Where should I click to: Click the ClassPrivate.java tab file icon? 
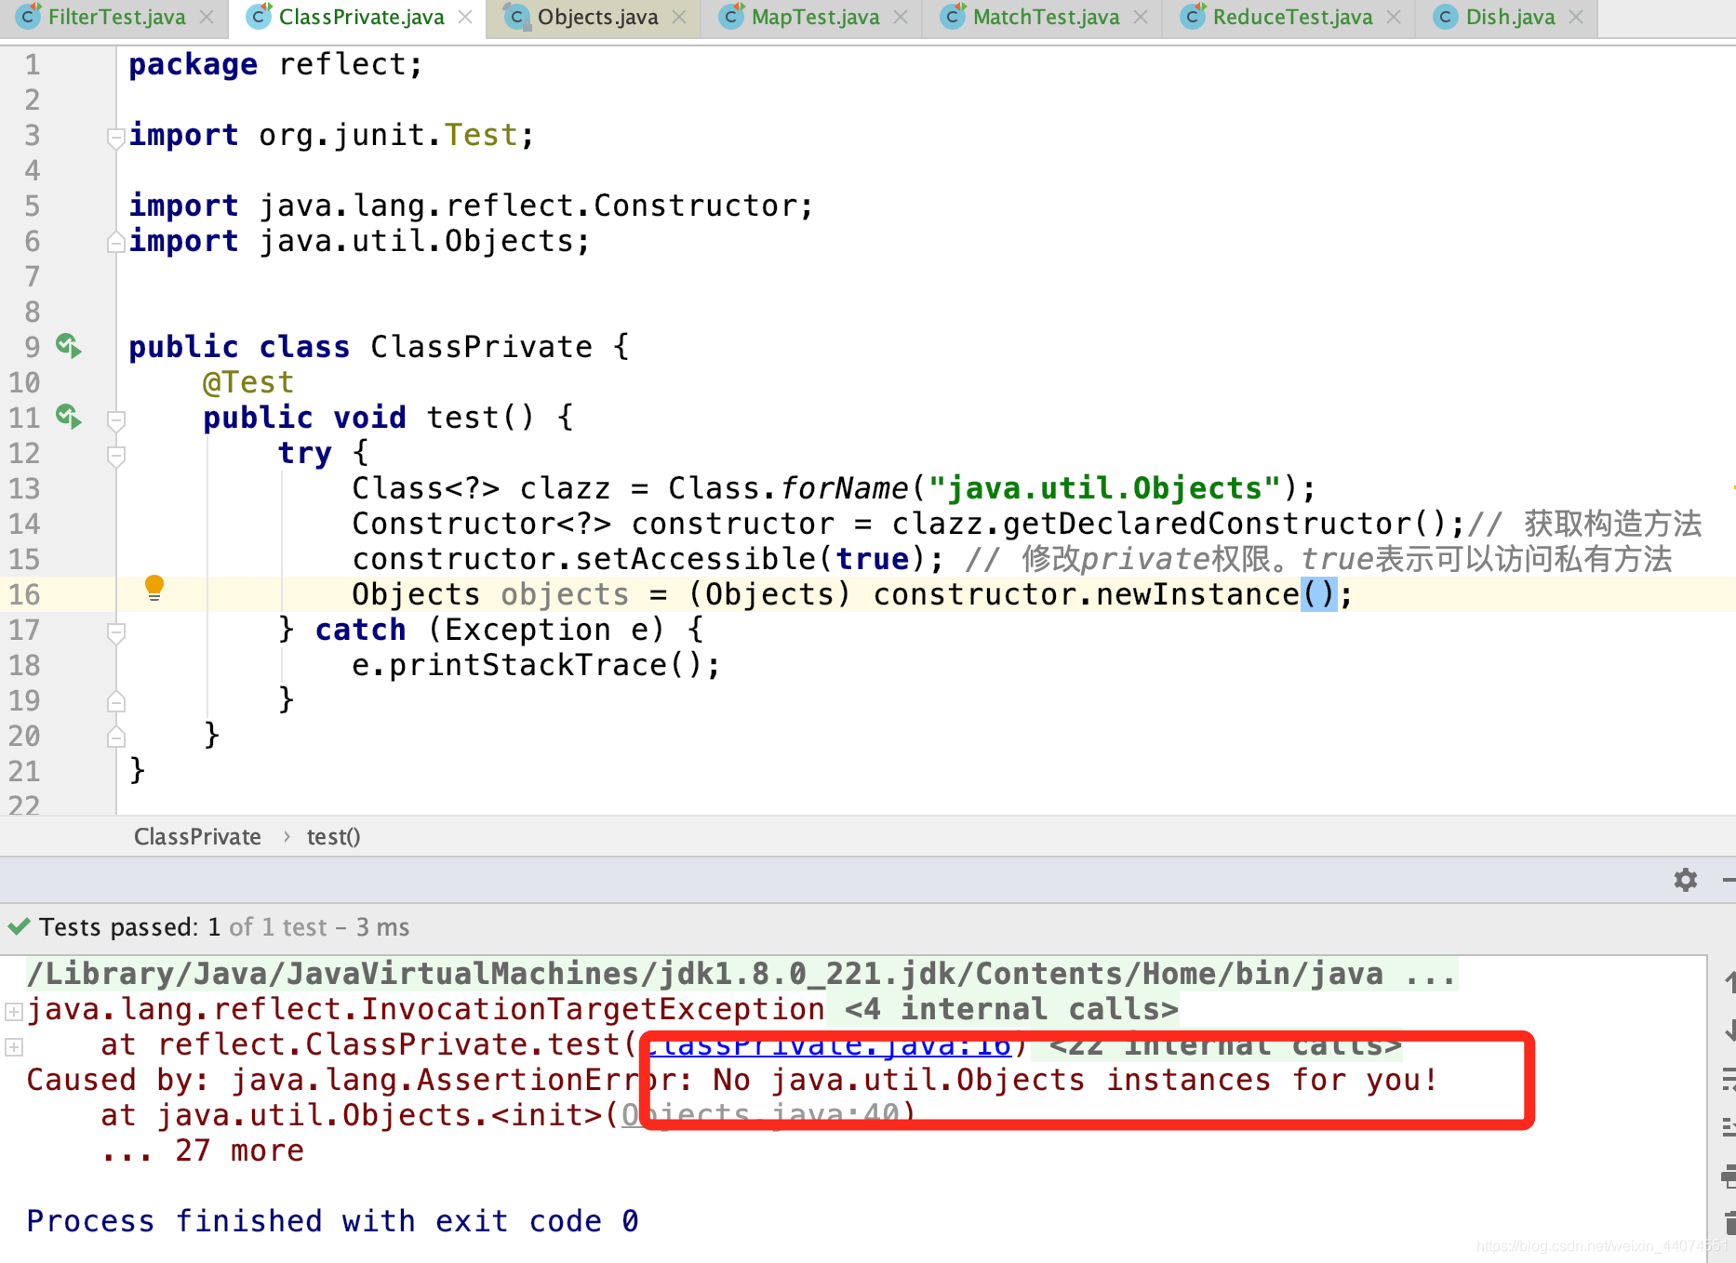click(x=260, y=16)
